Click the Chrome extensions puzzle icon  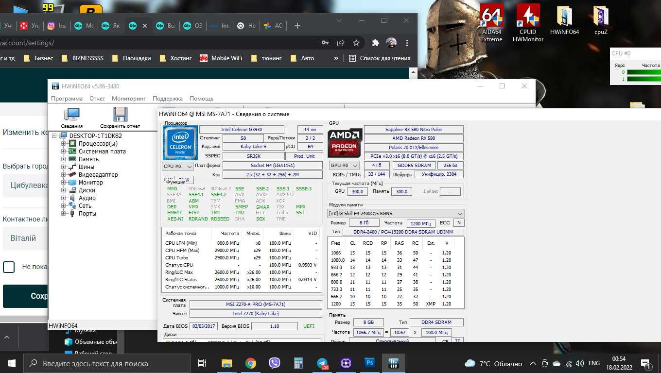pos(375,43)
